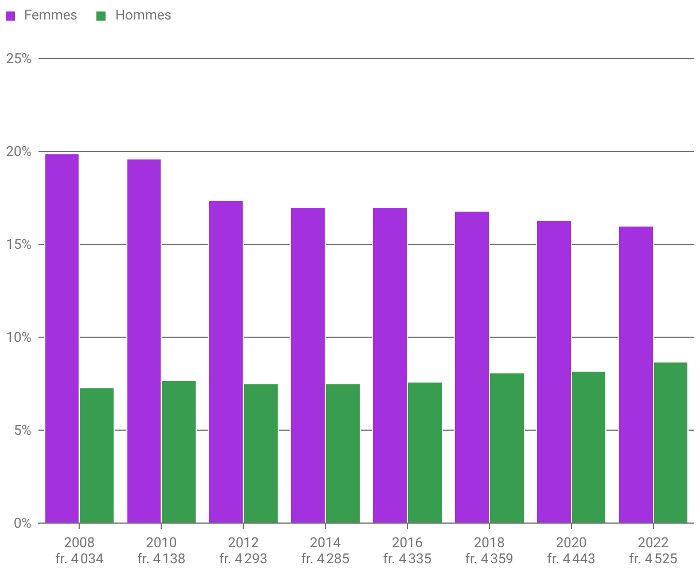Click the green Hommes bar for 2010
Screen dimensions: 700x577
[x=178, y=452]
